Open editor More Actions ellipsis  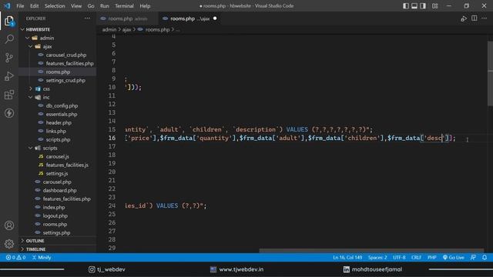pos(485,18)
